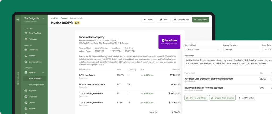This screenshot has height=114, width=272.
Task: Click the $80.09 rate value
Action: click(263, 79)
